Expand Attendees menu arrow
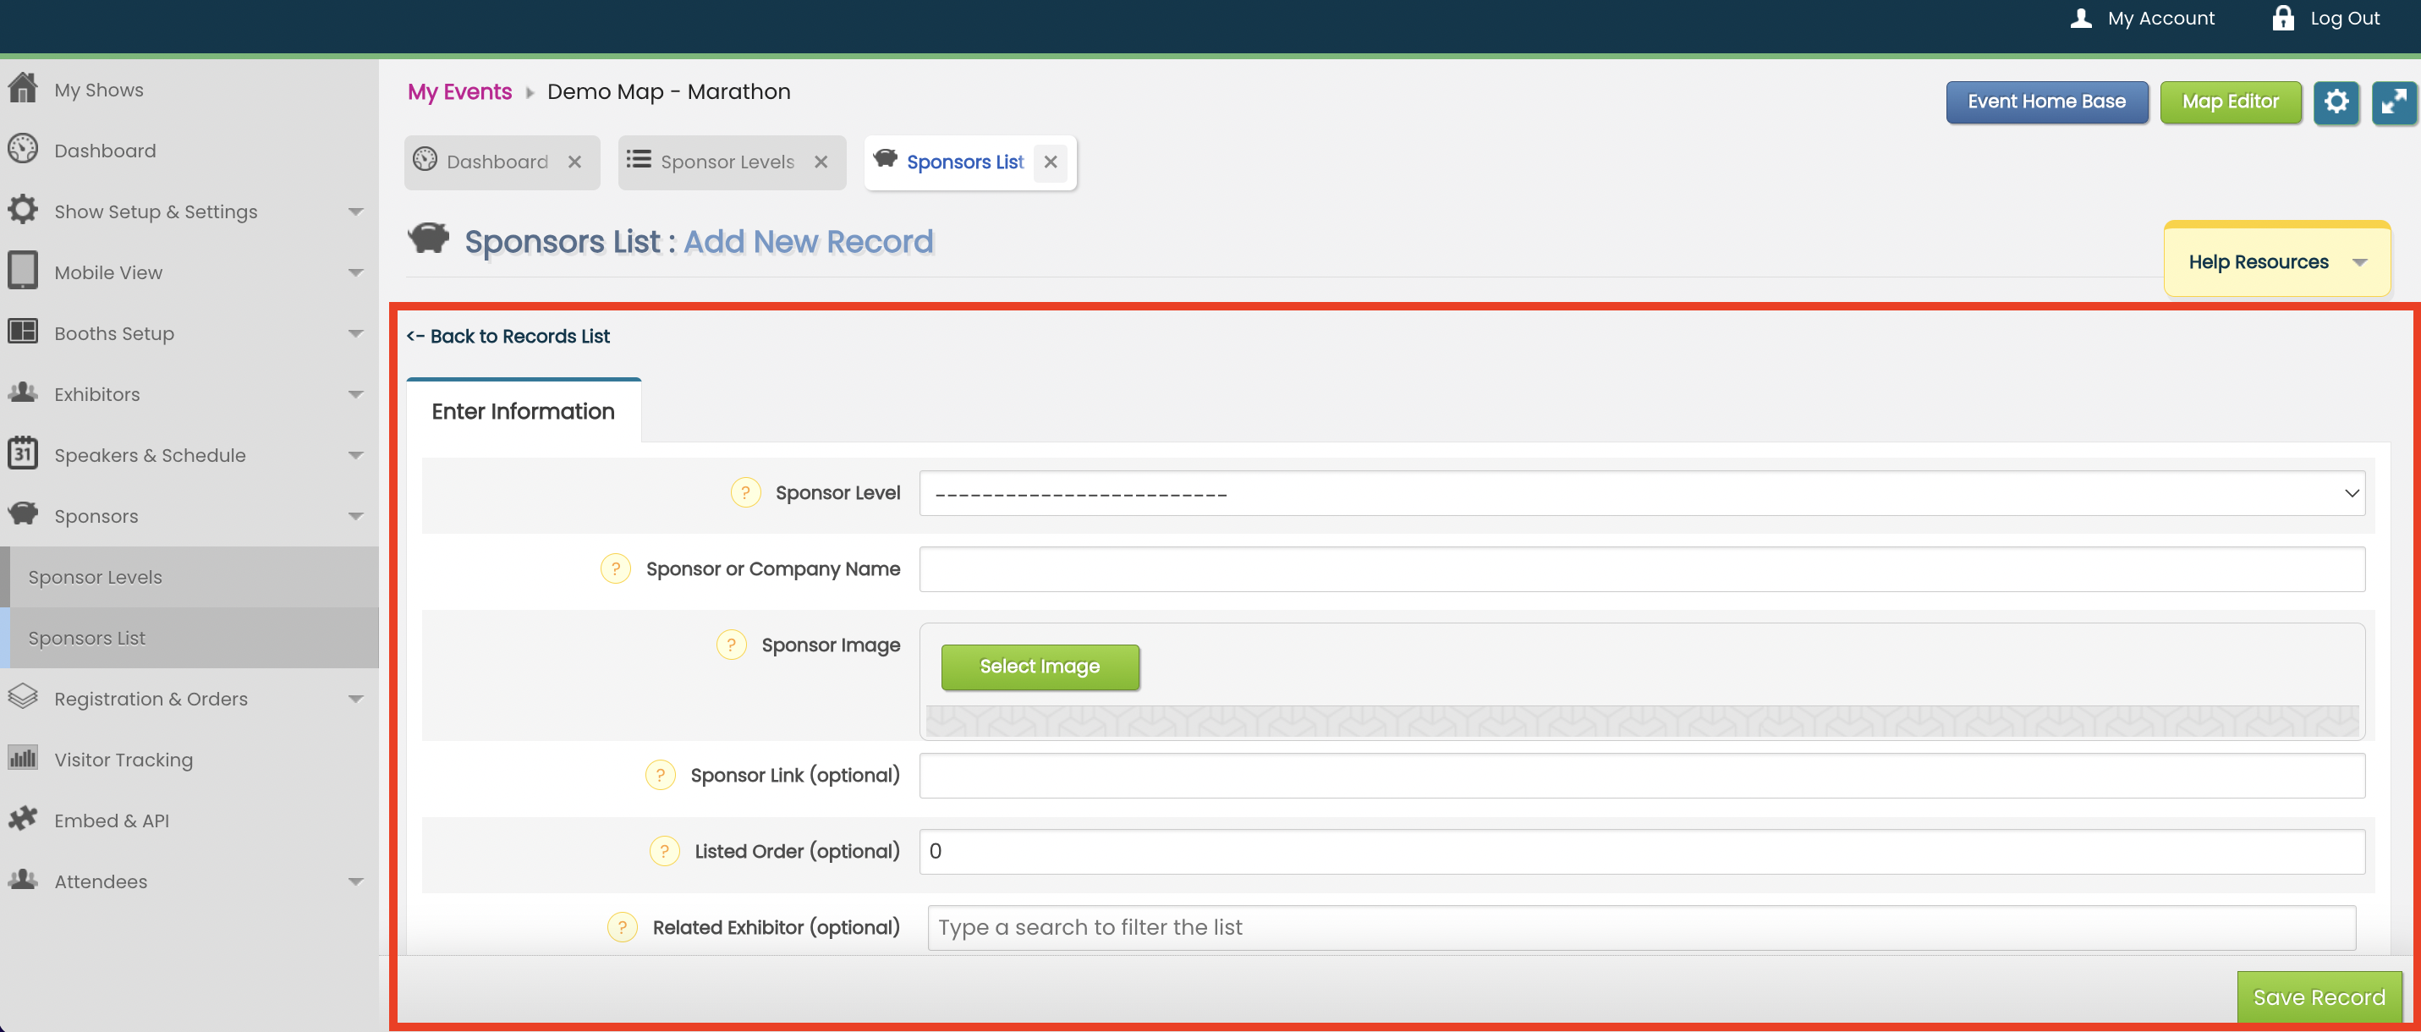 355,881
